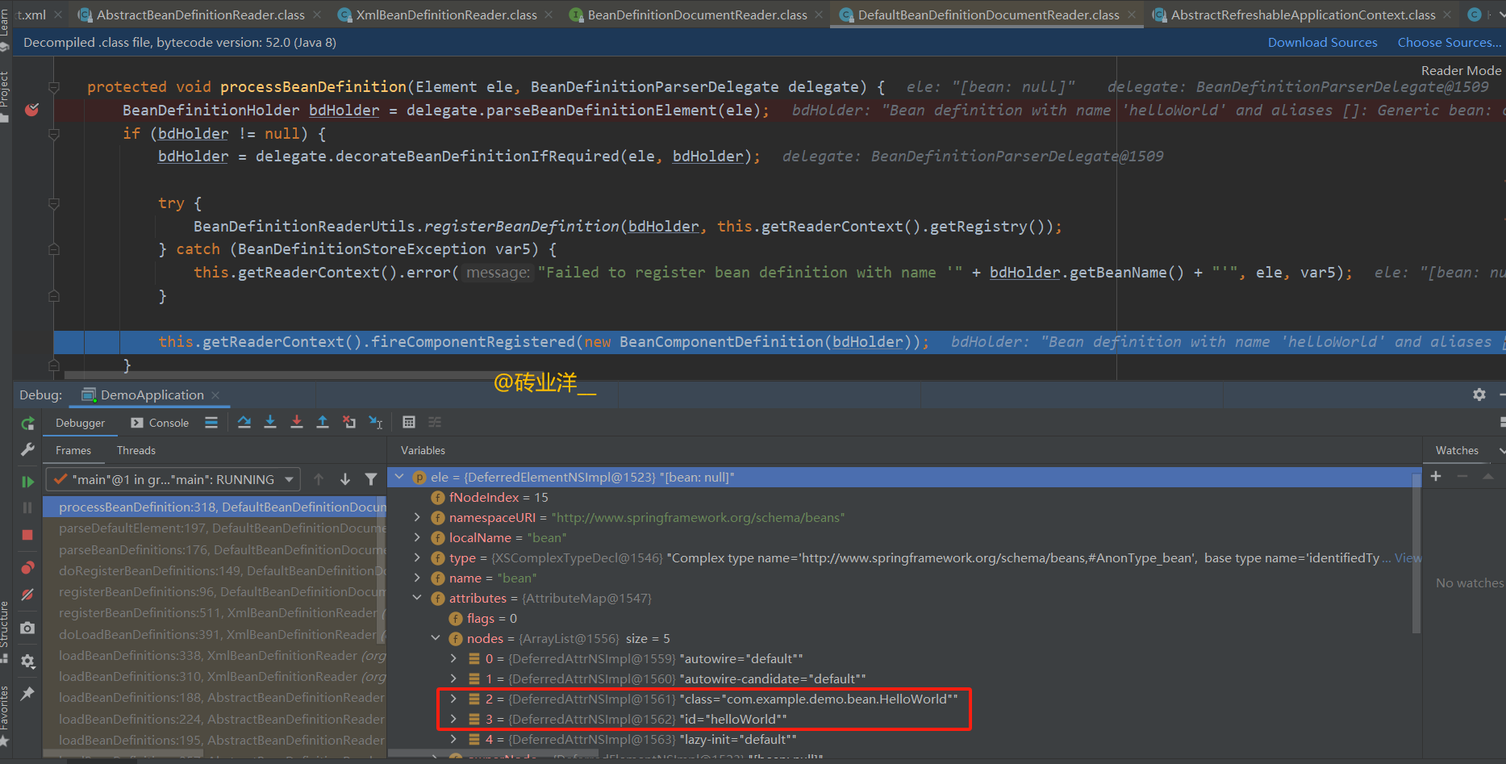Open the Structure tool window side tab
This screenshot has height=764, width=1506.
(x=5, y=631)
